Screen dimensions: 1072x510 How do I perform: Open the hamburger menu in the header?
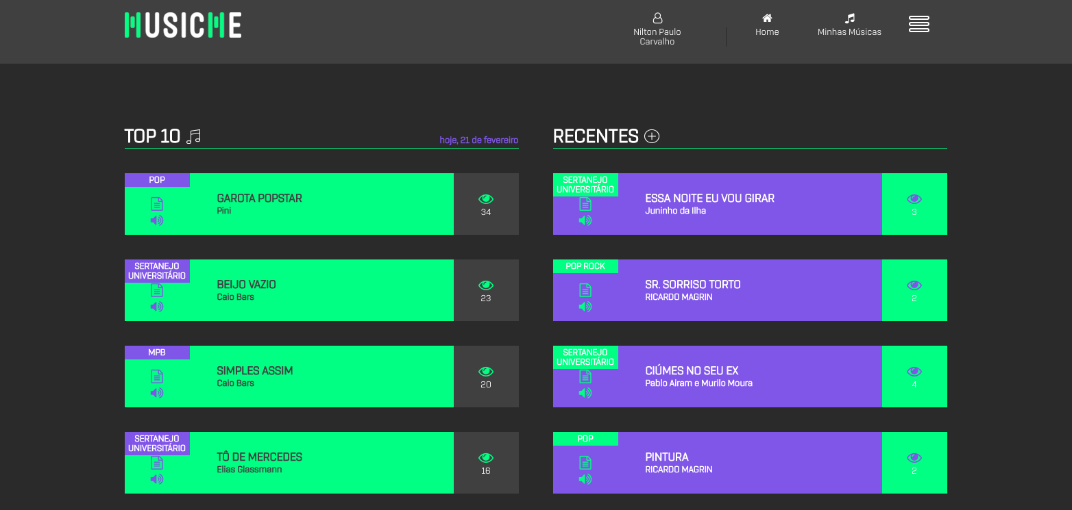click(918, 24)
